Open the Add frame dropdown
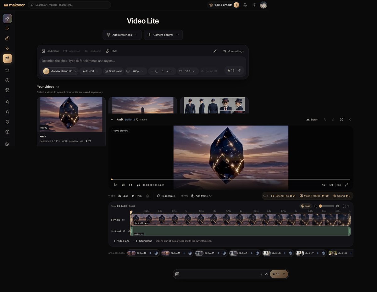The height and width of the screenshot is (292, 377). (x=202, y=196)
